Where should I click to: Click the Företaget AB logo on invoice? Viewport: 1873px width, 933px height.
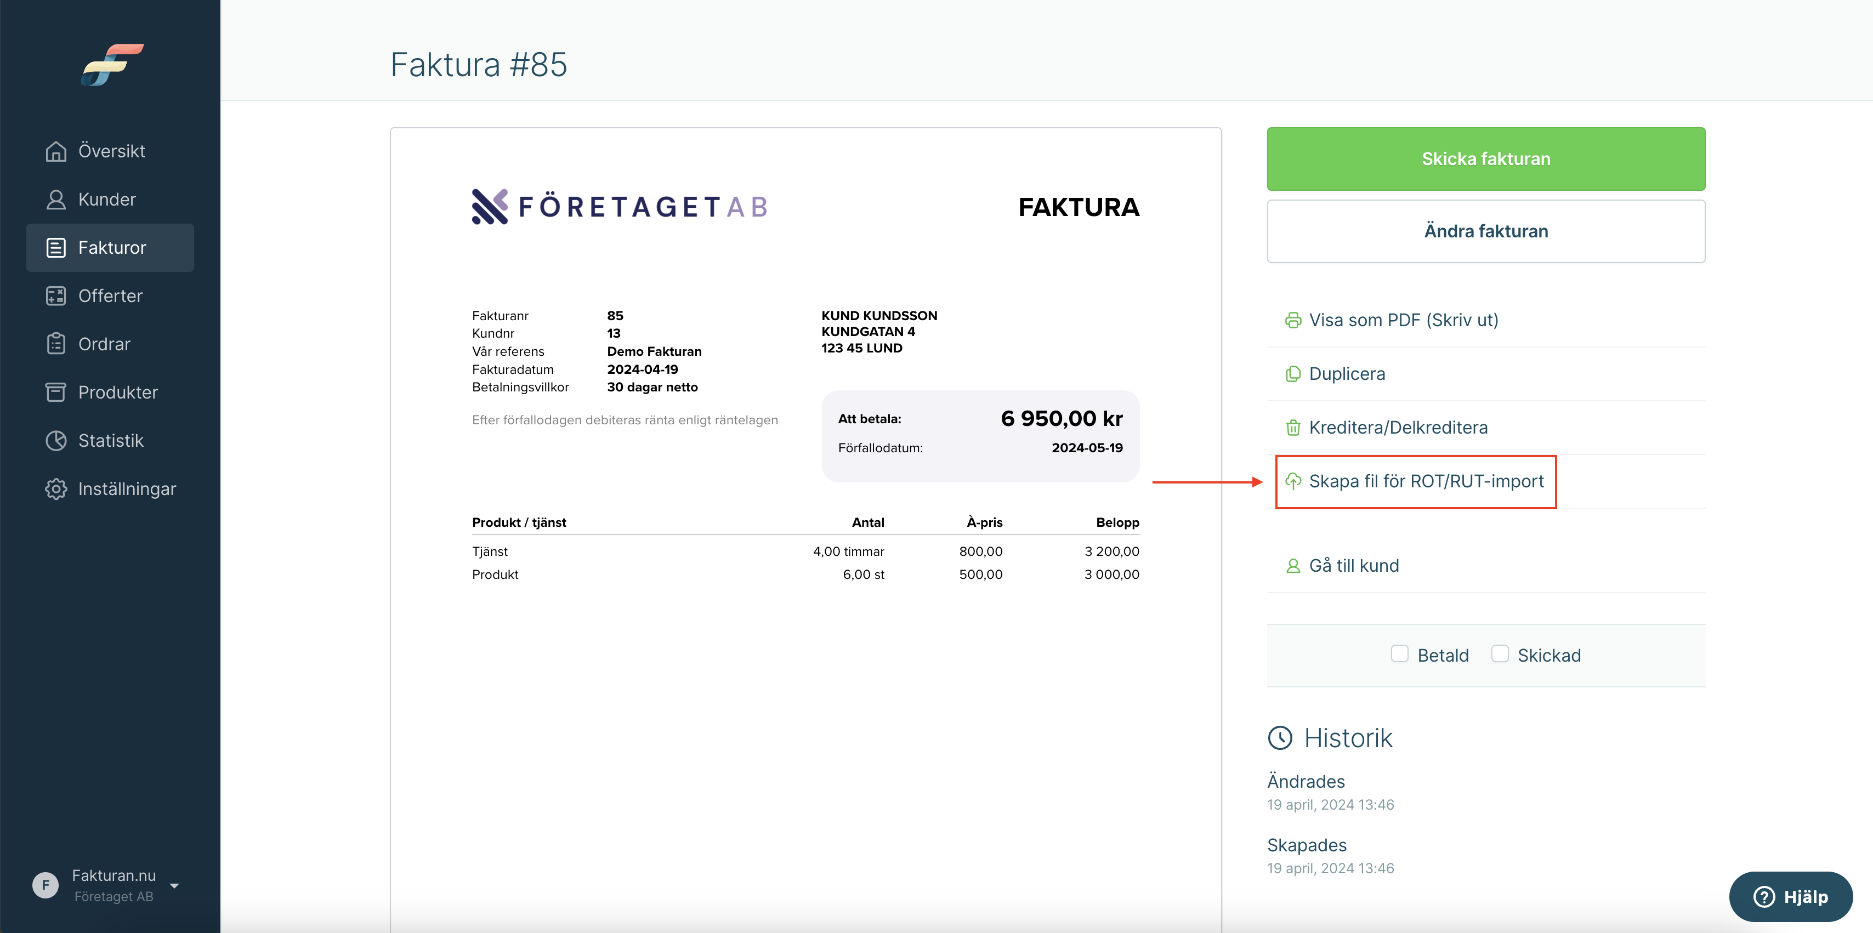[620, 207]
